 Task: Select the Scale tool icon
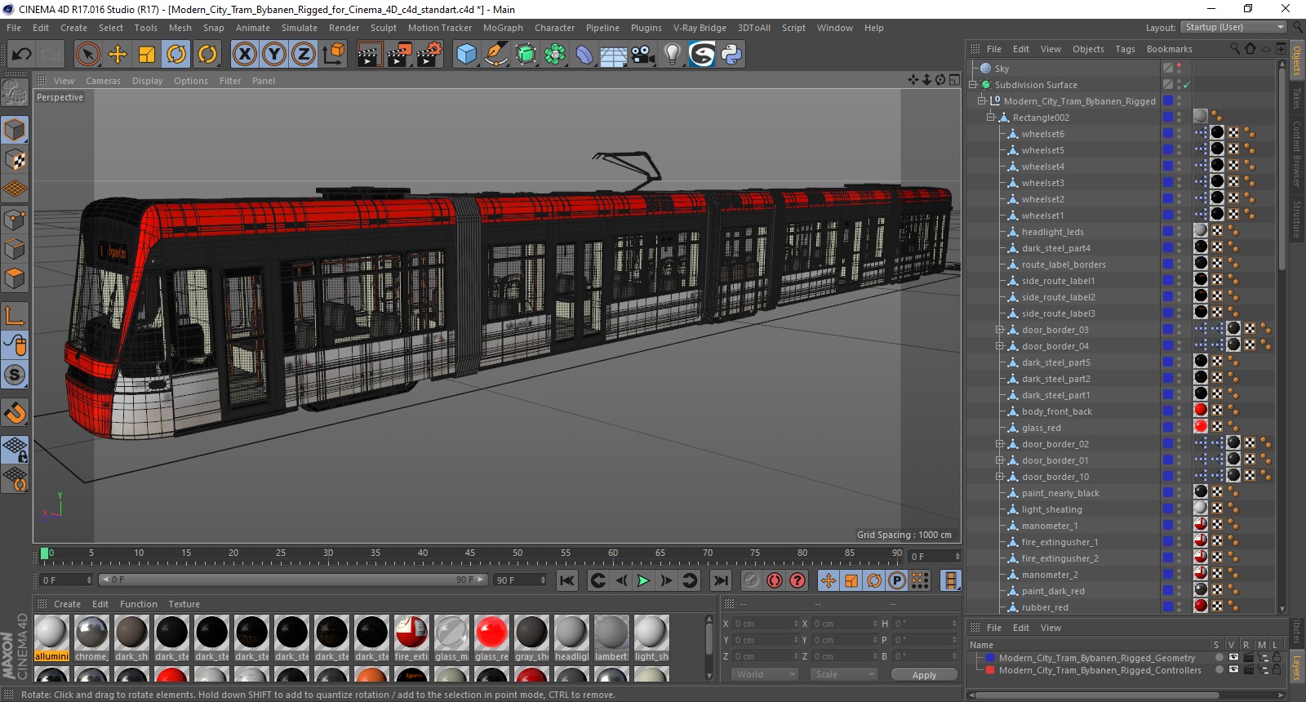(x=147, y=55)
